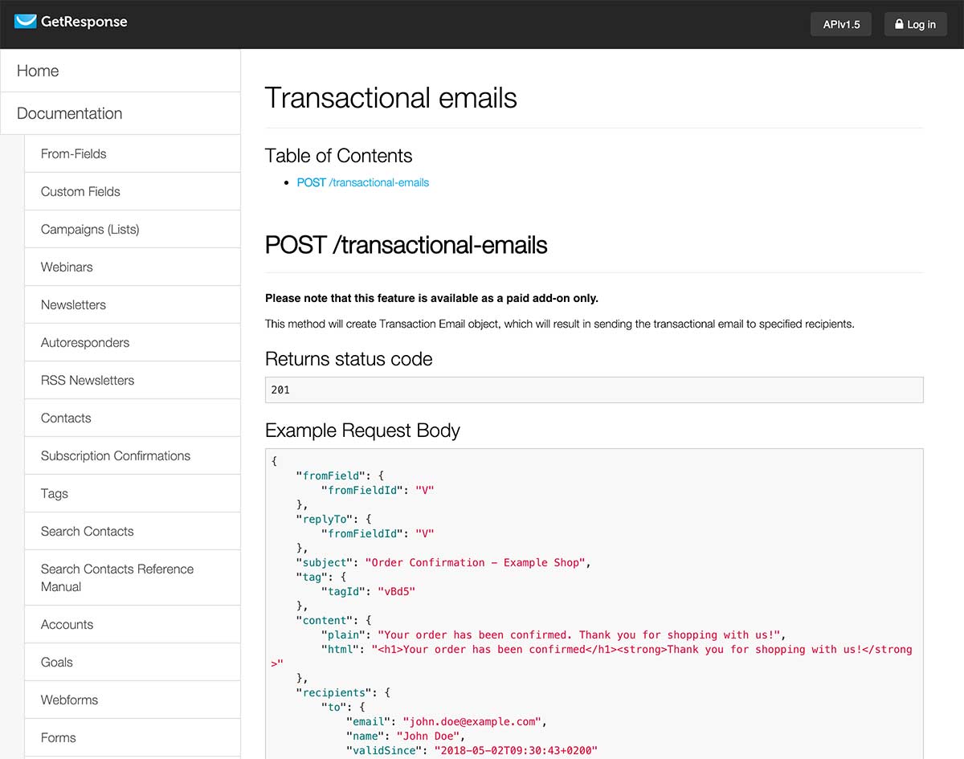Navigate to Newsletters docs
This screenshot has width=964, height=759.
(133, 304)
